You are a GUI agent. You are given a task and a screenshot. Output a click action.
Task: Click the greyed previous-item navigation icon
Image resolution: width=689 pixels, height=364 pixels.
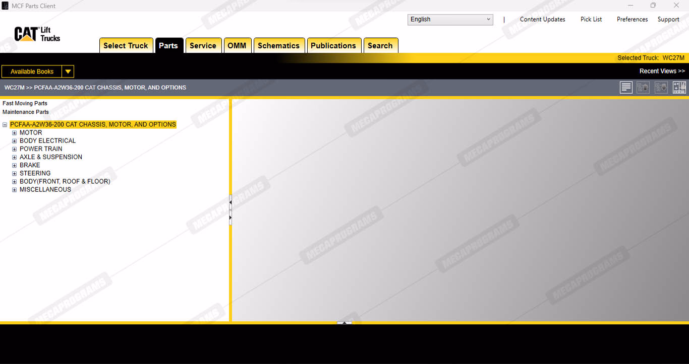click(x=643, y=88)
